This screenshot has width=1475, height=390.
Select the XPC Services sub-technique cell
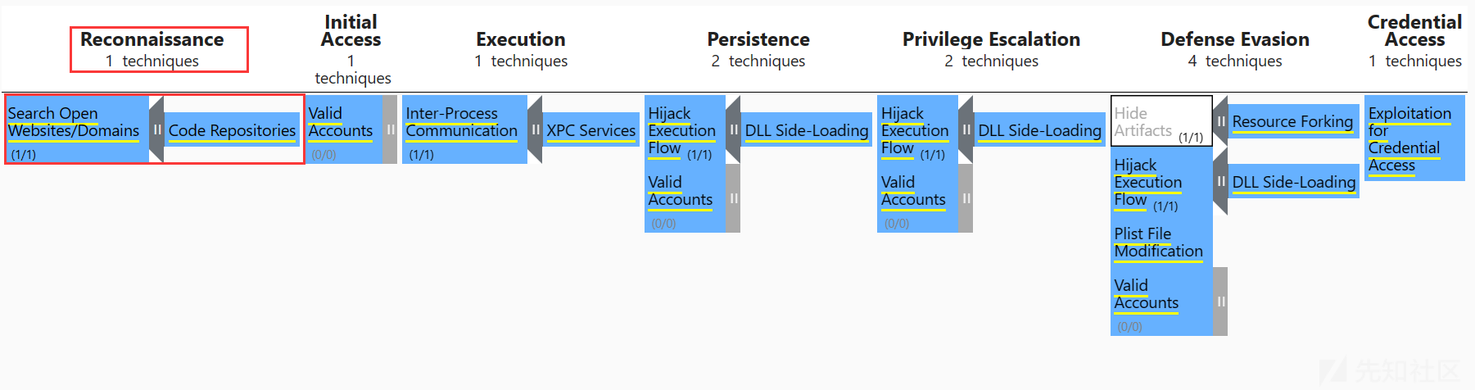pyautogui.click(x=590, y=130)
